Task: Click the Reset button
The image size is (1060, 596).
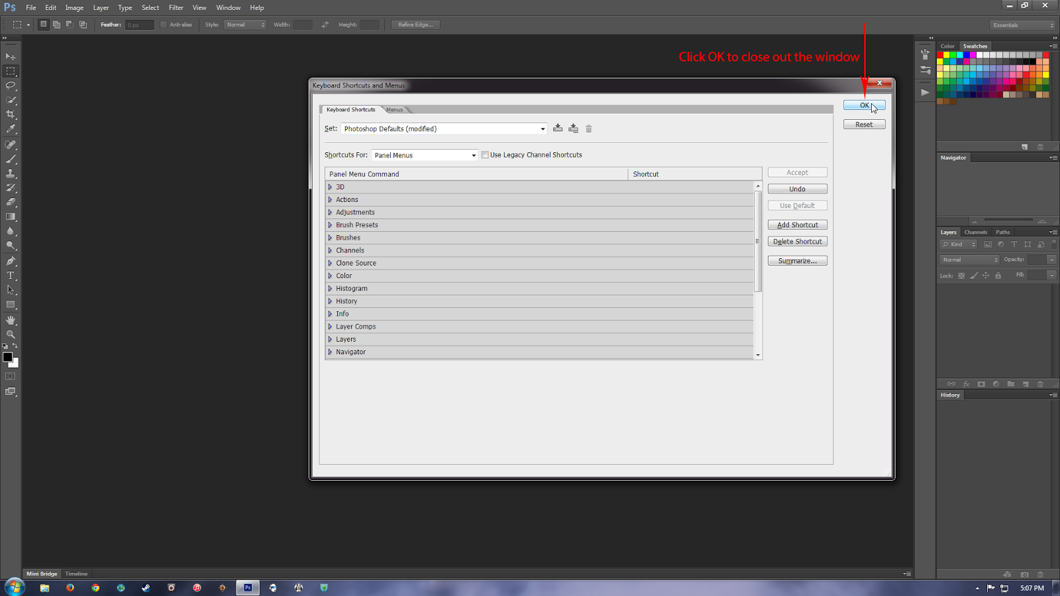Action: click(x=865, y=124)
